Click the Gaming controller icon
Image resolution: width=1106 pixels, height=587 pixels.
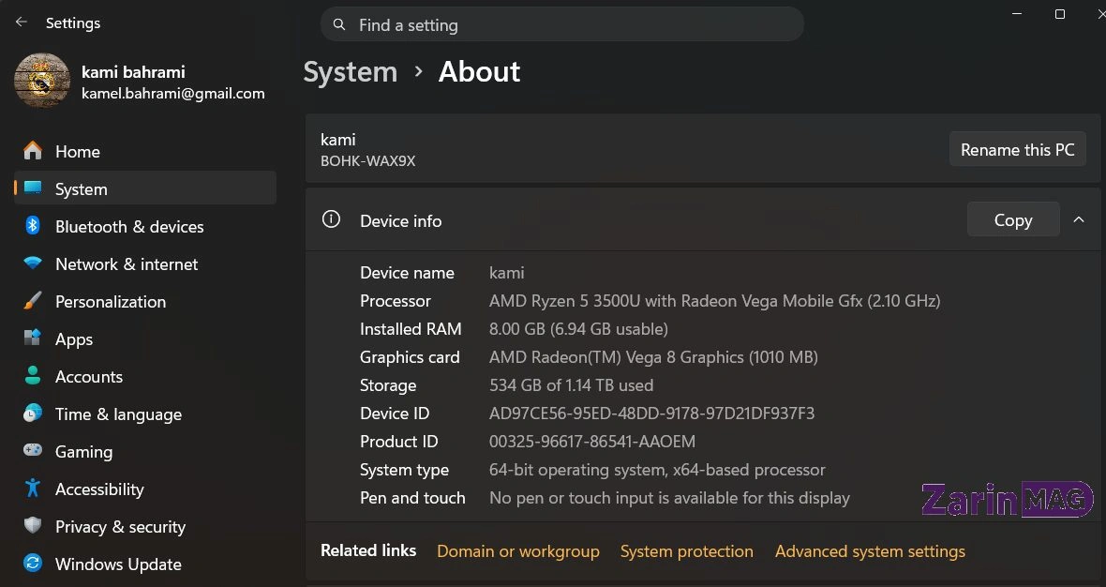tap(33, 450)
